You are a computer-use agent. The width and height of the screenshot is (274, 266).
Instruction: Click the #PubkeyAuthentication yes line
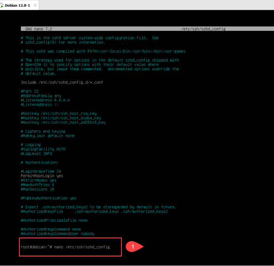48,198
